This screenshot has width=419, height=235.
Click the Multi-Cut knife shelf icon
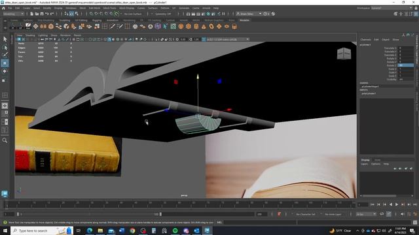pos(112,26)
